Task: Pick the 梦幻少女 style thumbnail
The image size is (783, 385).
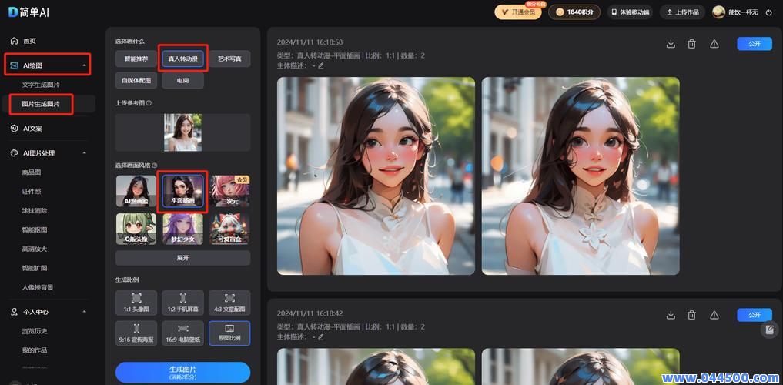Action: click(182, 229)
